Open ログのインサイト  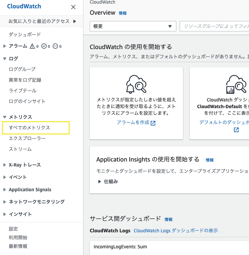pyautogui.click(x=27, y=101)
